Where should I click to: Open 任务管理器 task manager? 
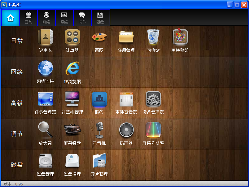click(x=46, y=99)
